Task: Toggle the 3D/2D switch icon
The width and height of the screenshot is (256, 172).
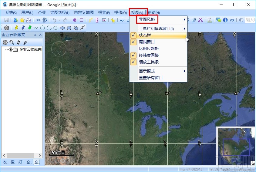Action: [x=45, y=20]
